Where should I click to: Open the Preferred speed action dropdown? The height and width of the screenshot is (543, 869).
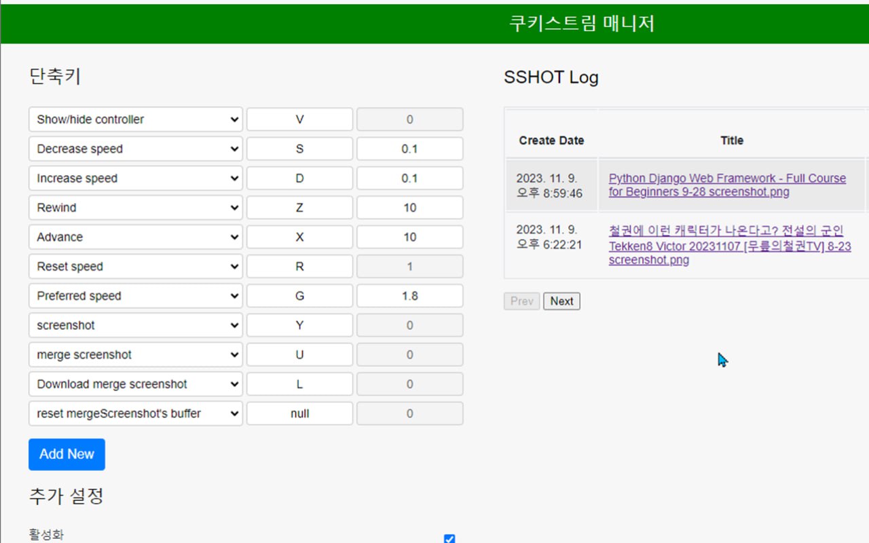pos(136,296)
